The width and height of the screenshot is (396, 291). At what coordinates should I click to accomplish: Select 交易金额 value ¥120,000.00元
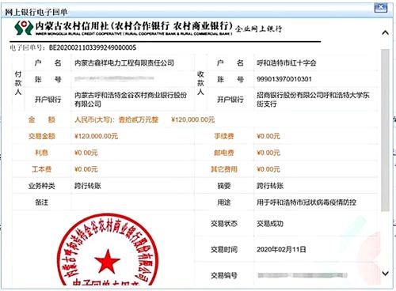pos(96,136)
